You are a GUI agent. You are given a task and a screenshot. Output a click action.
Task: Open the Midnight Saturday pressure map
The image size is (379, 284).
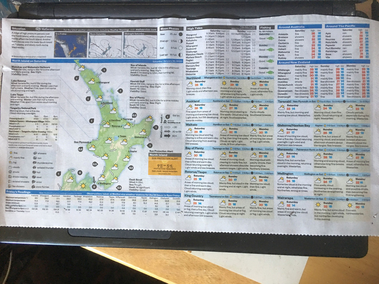tap(140, 46)
